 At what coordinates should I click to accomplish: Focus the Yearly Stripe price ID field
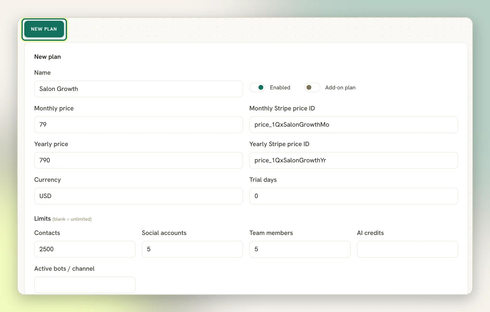354,160
